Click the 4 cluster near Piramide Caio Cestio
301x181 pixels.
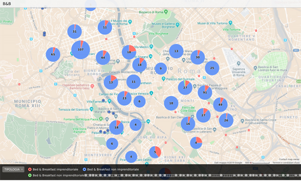(x=131, y=157)
